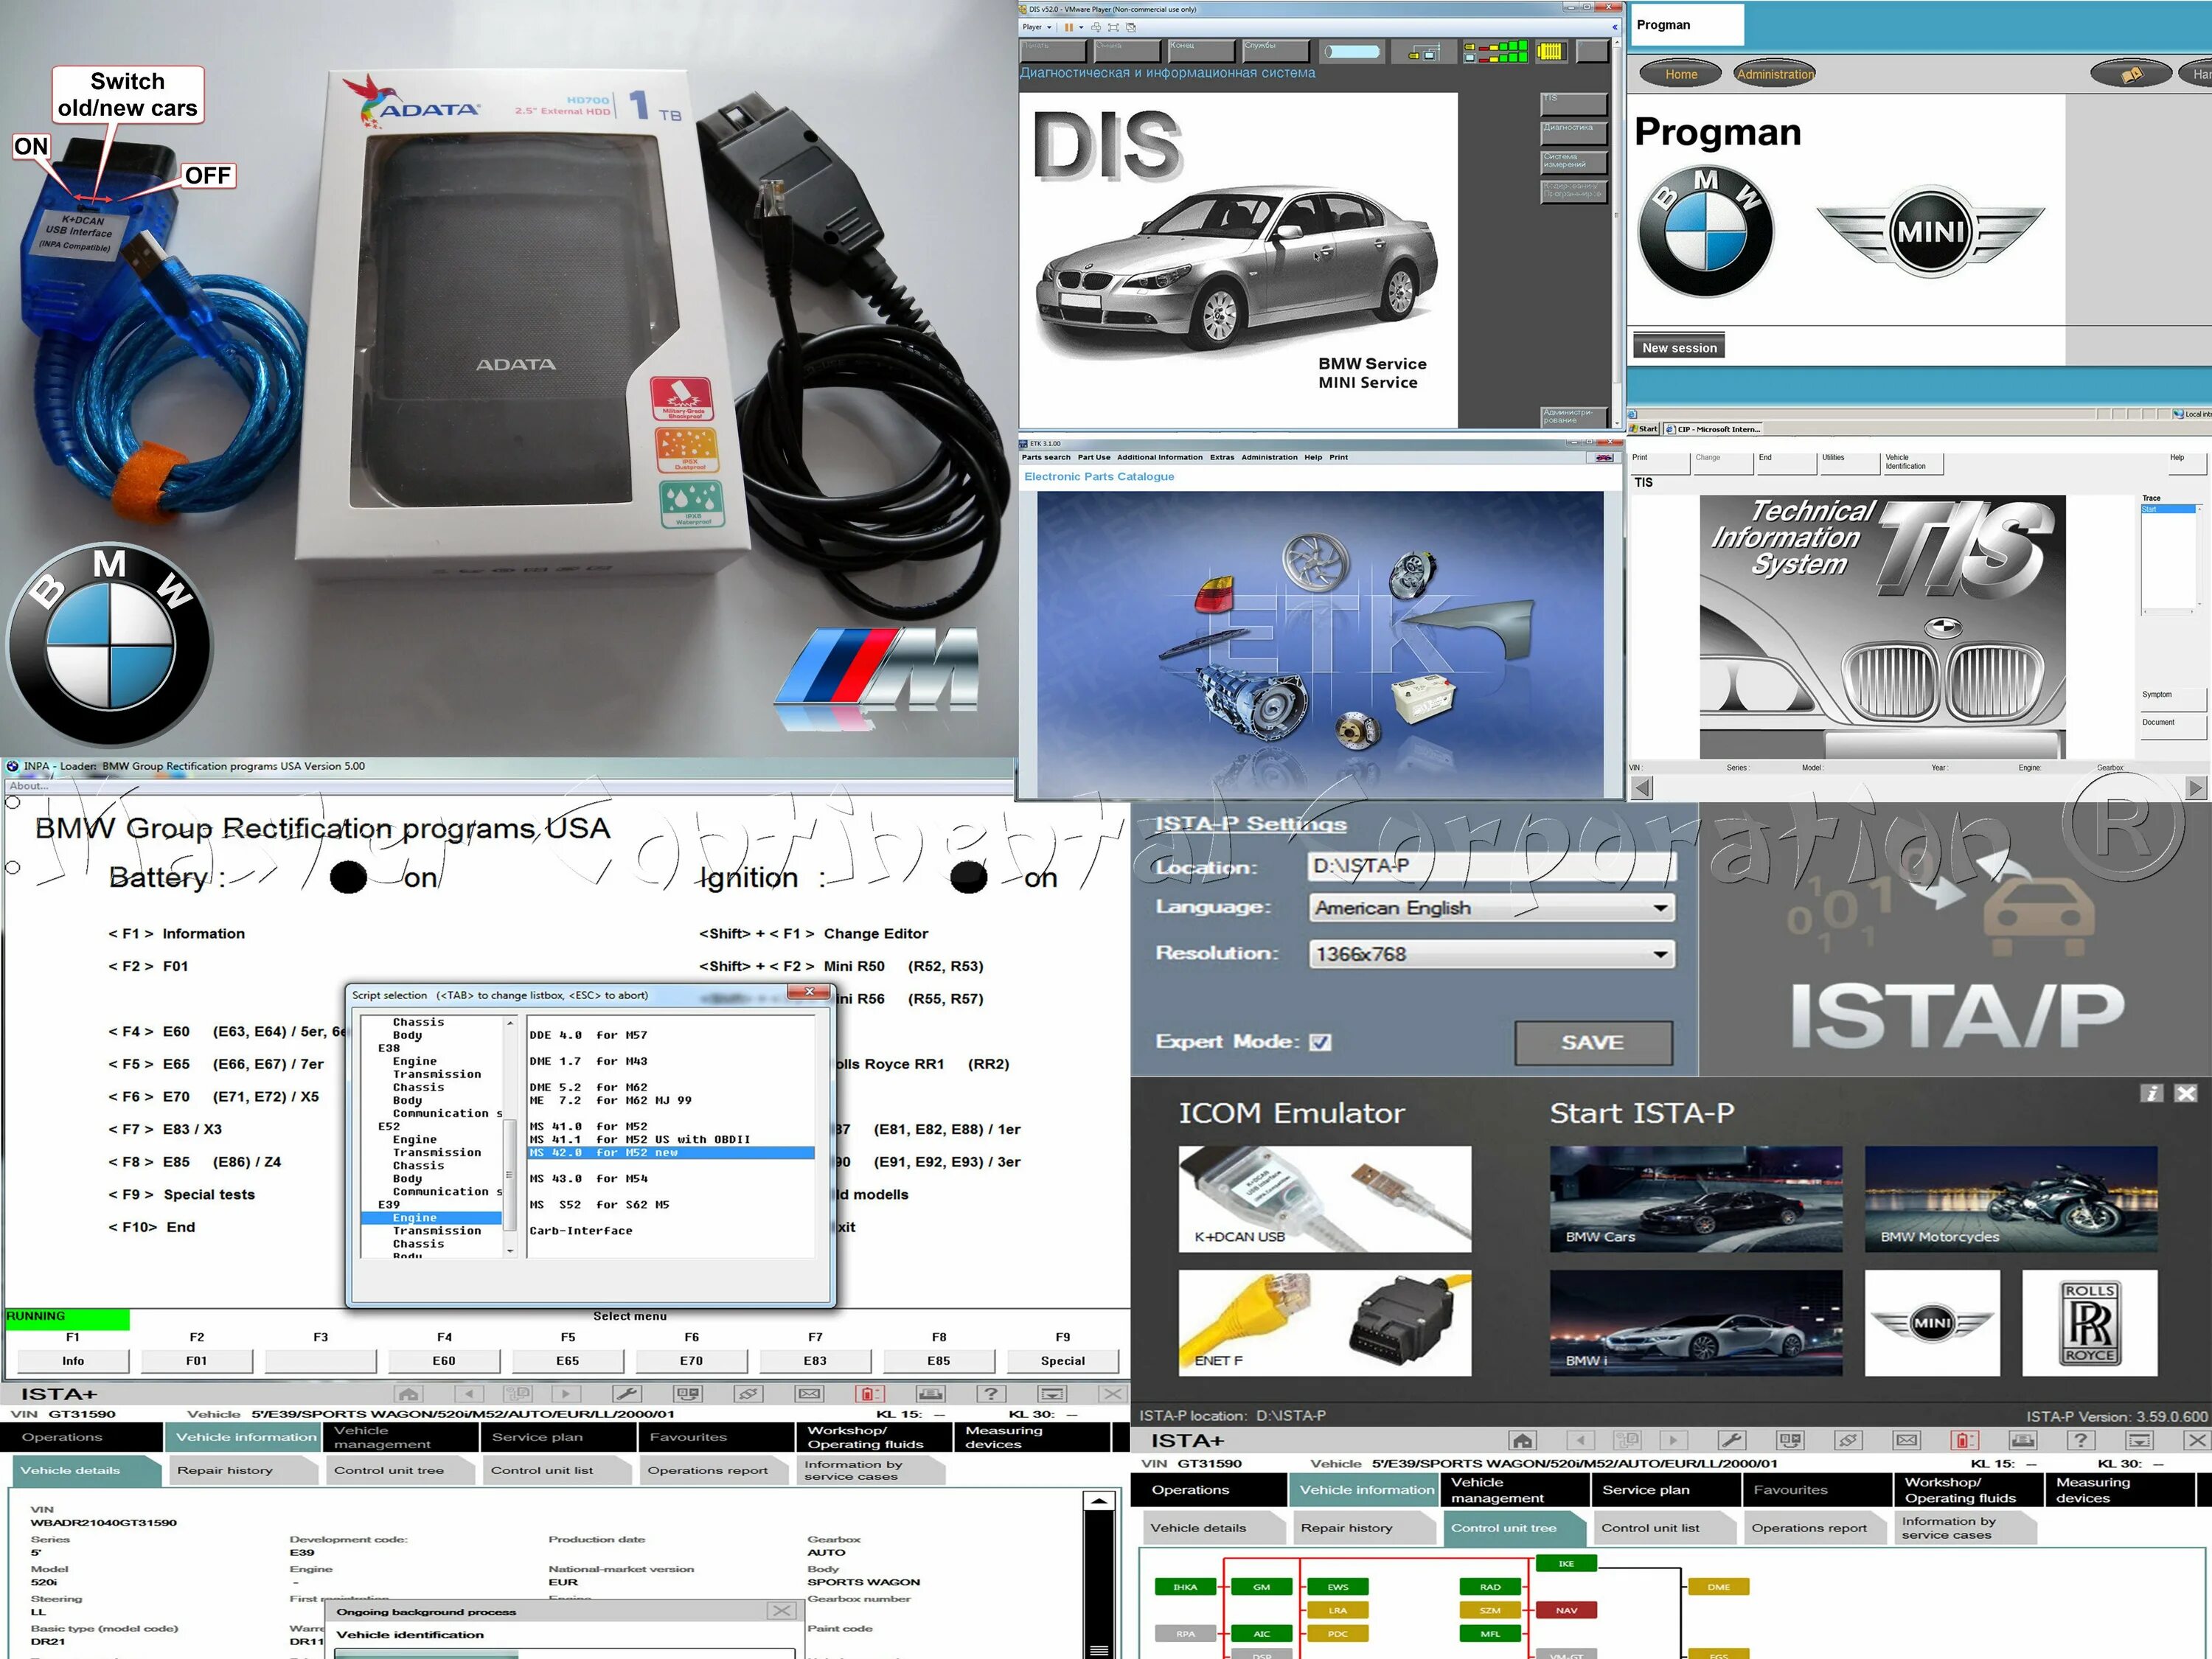Click the printer icon in ISTA+ window showing control unit tree
The height and width of the screenshot is (1659, 2212).
pyautogui.click(x=2023, y=1440)
